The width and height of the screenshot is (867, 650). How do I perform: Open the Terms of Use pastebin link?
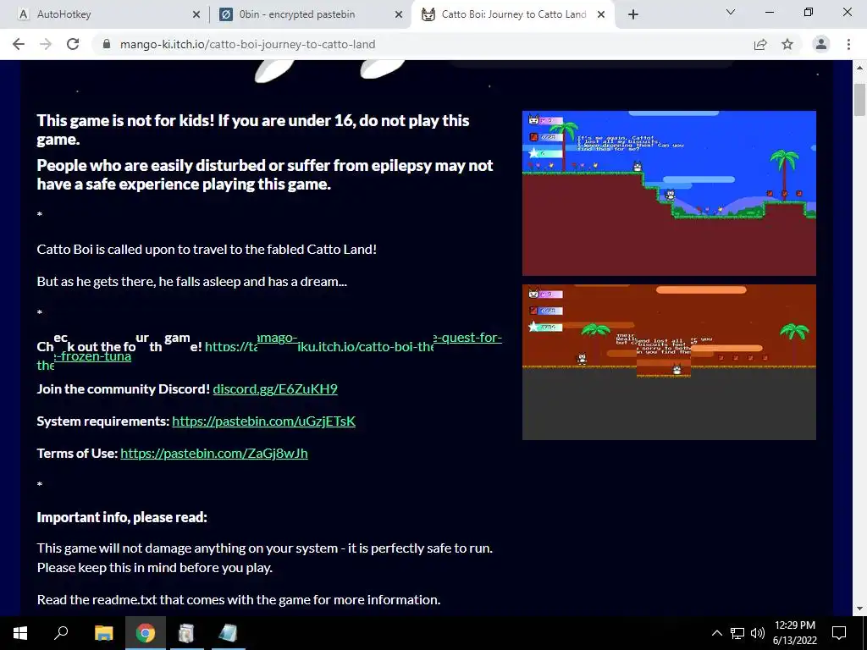[x=214, y=454]
